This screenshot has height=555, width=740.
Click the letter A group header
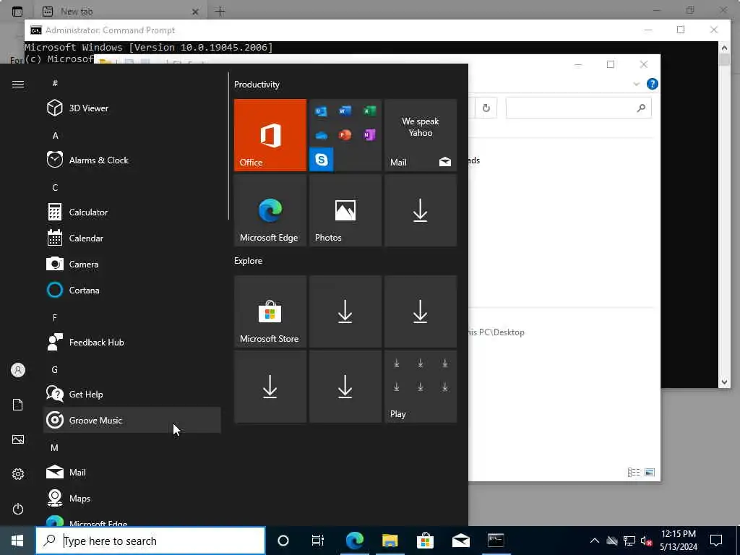(55, 135)
